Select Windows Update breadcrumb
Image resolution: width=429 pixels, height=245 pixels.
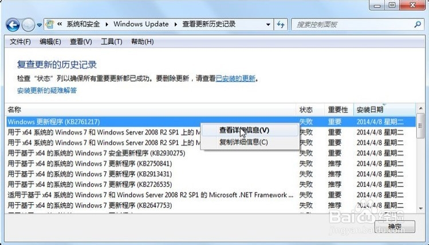pos(141,24)
